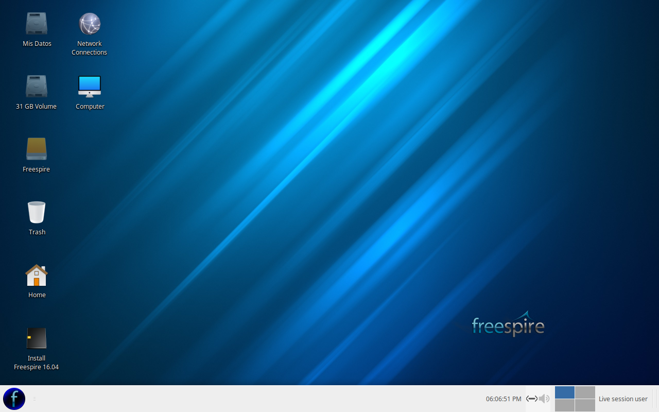
Task: Switch to the active blue workspace
Action: point(565,392)
